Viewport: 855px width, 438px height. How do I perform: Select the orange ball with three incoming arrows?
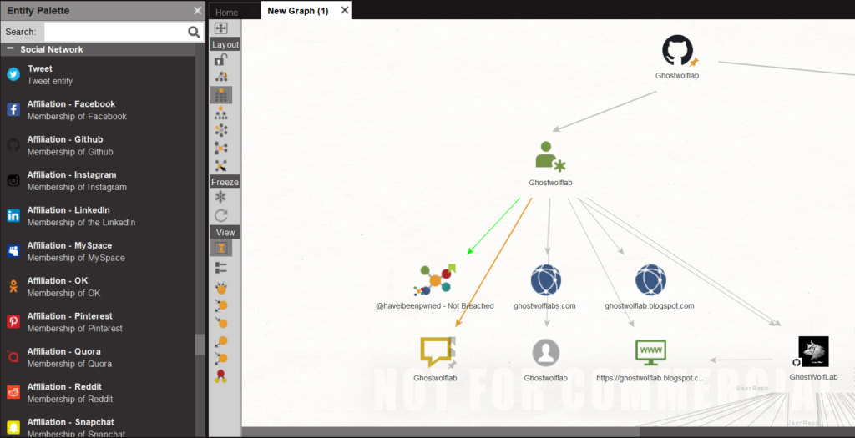(220, 288)
